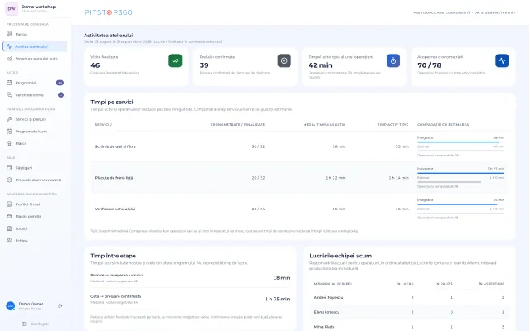Screen dimensions: 531x331
Task: Click the value 46 on Vizite finalizate card
Action: pyautogui.click(x=95, y=65)
